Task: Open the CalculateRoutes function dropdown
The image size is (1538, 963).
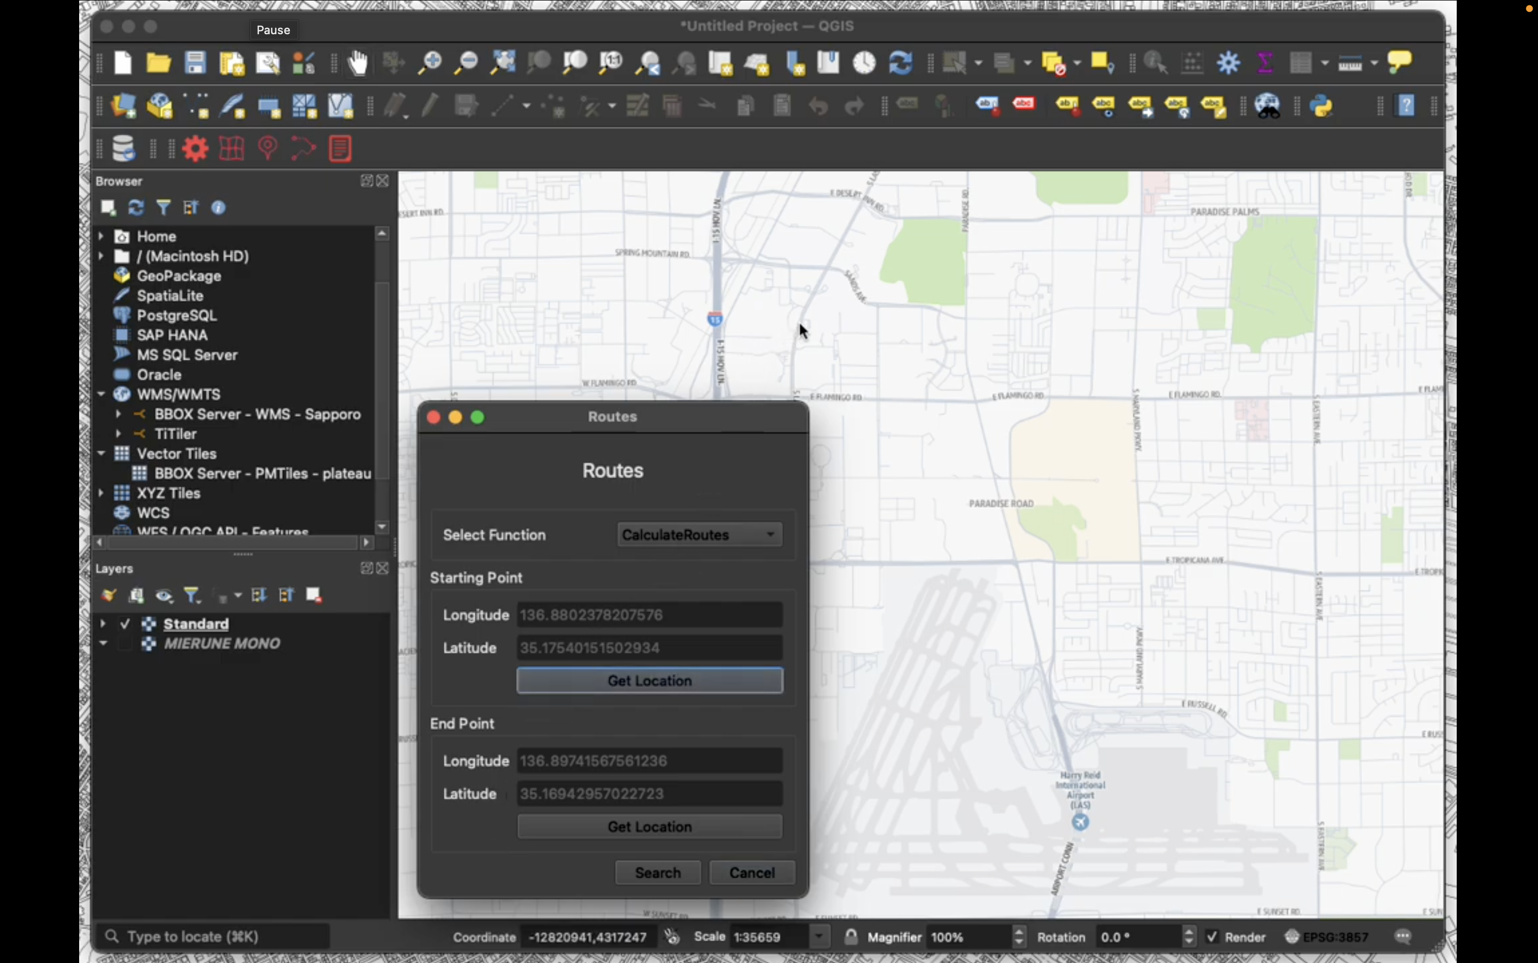Action: pyautogui.click(x=698, y=534)
